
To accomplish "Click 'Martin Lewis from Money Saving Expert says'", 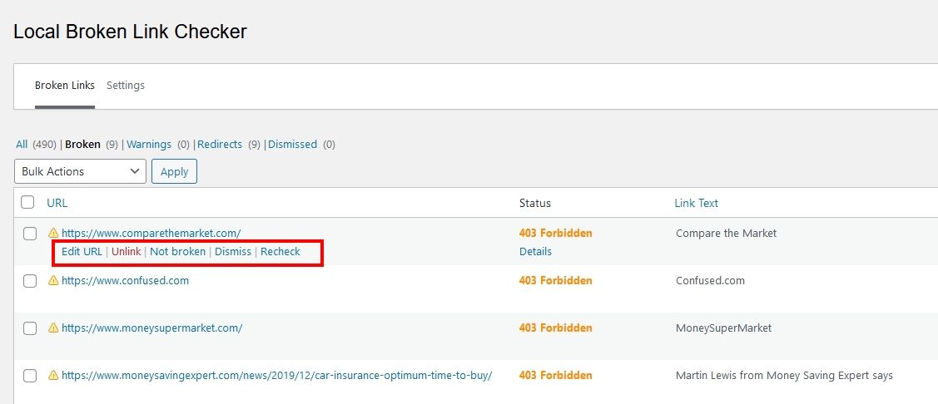I will click(x=784, y=375).
